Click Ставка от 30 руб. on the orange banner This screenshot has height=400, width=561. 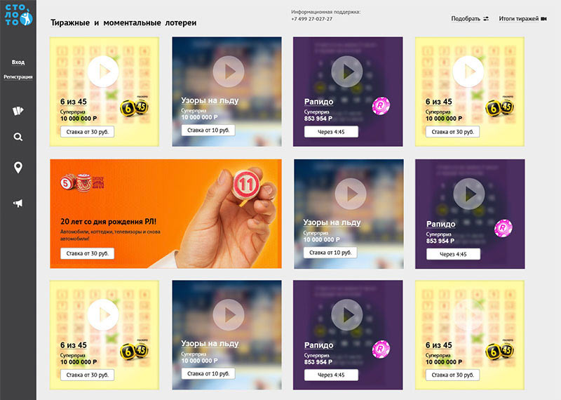pos(87,253)
